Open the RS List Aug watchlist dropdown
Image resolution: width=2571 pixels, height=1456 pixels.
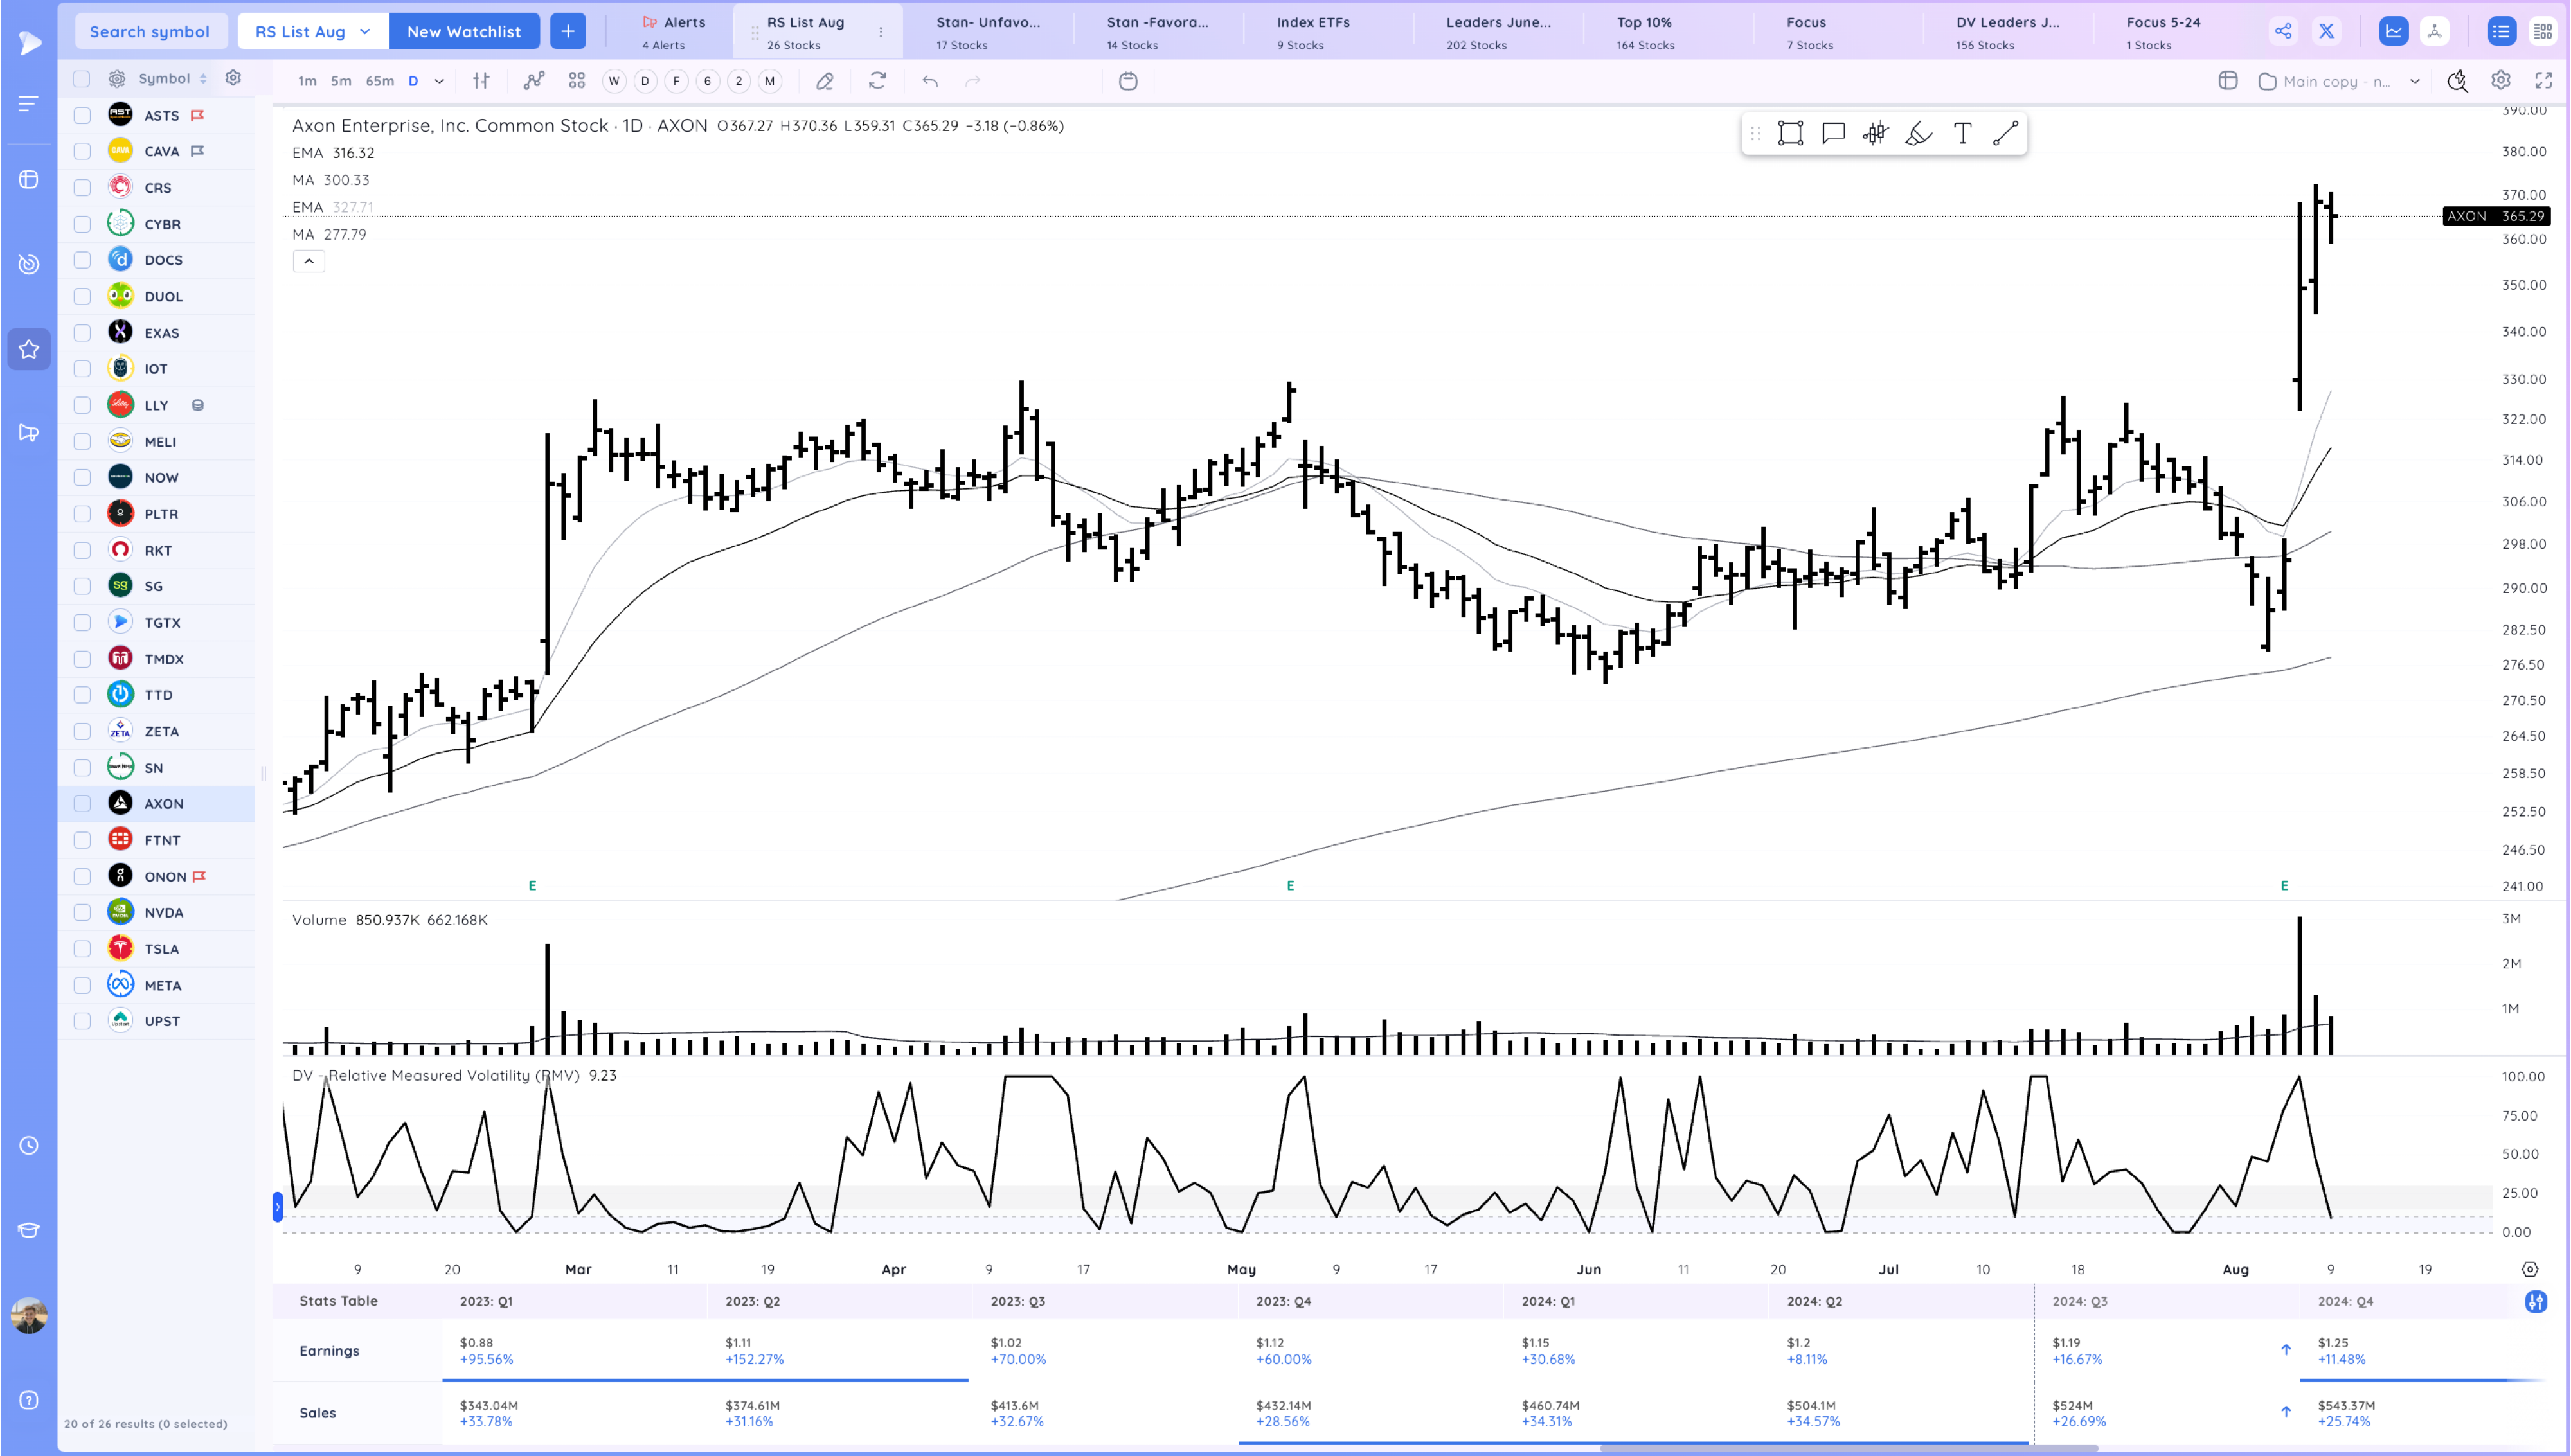(x=312, y=31)
